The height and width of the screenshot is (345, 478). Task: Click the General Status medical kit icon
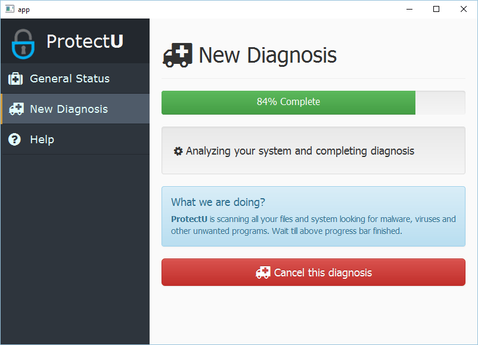point(15,79)
